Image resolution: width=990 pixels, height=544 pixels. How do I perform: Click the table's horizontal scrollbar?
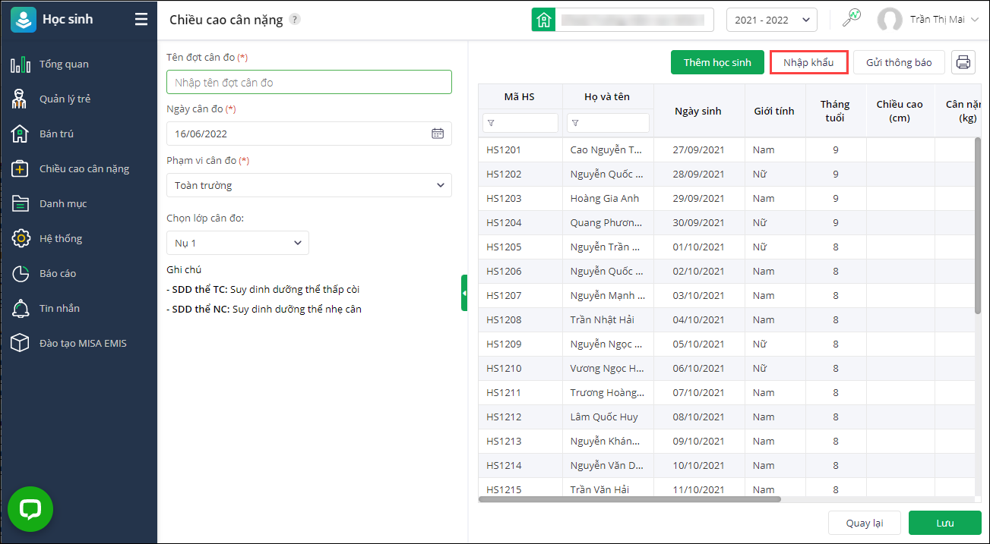click(630, 498)
